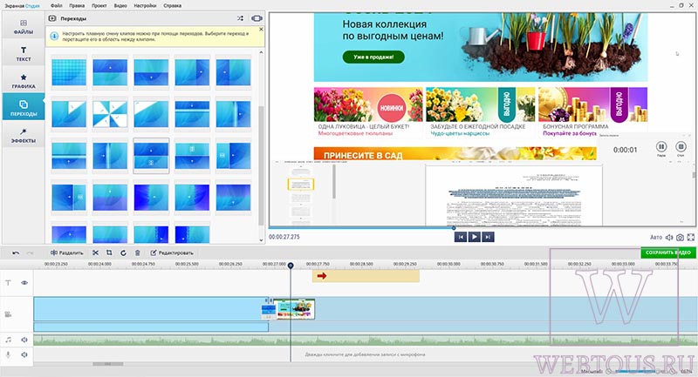Play the preview video
Viewport: 698px width, 377px height.
474,237
